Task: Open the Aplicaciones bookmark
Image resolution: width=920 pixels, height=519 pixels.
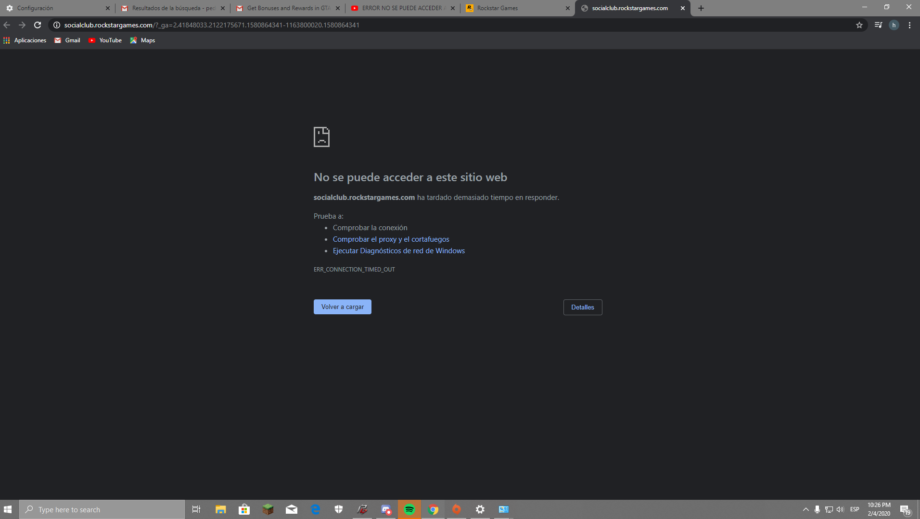Action: click(x=25, y=40)
